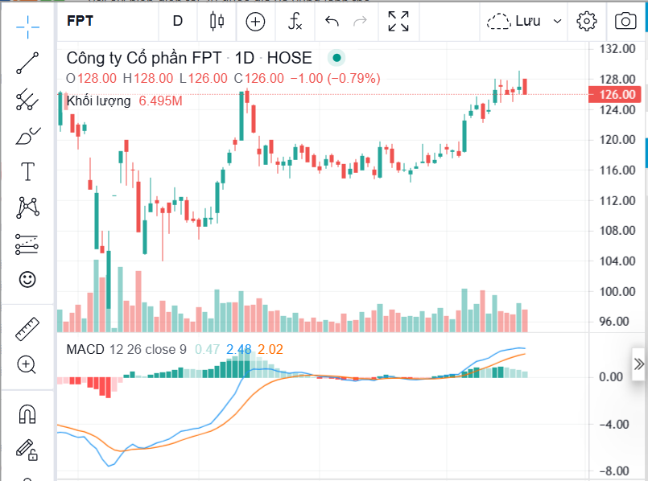Click the open price O128.00 value
Image resolution: width=648 pixels, height=481 pixels.
click(x=91, y=79)
